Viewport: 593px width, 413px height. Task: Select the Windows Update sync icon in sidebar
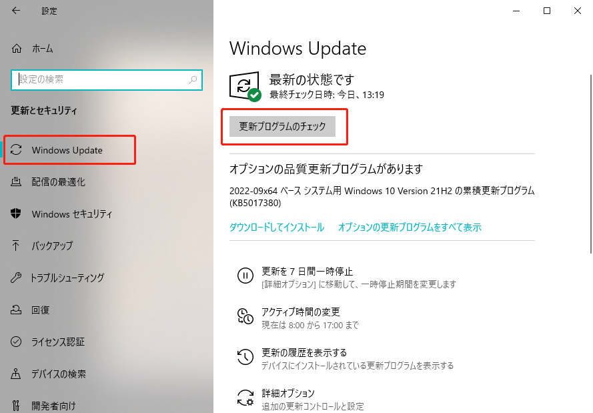(16, 149)
